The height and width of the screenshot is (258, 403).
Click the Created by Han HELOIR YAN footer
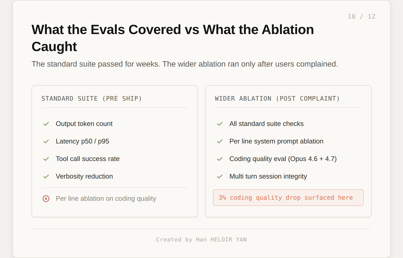pos(202,240)
